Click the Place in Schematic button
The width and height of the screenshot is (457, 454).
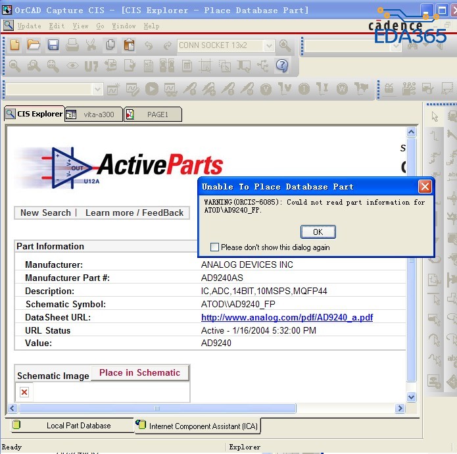(139, 372)
